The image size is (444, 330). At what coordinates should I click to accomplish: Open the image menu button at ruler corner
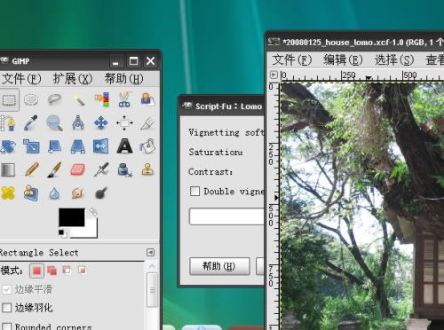point(274,75)
